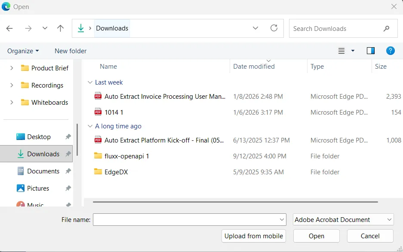This screenshot has width=403, height=252.
Task: Click the Edge icon in title bar
Action: tap(6, 6)
